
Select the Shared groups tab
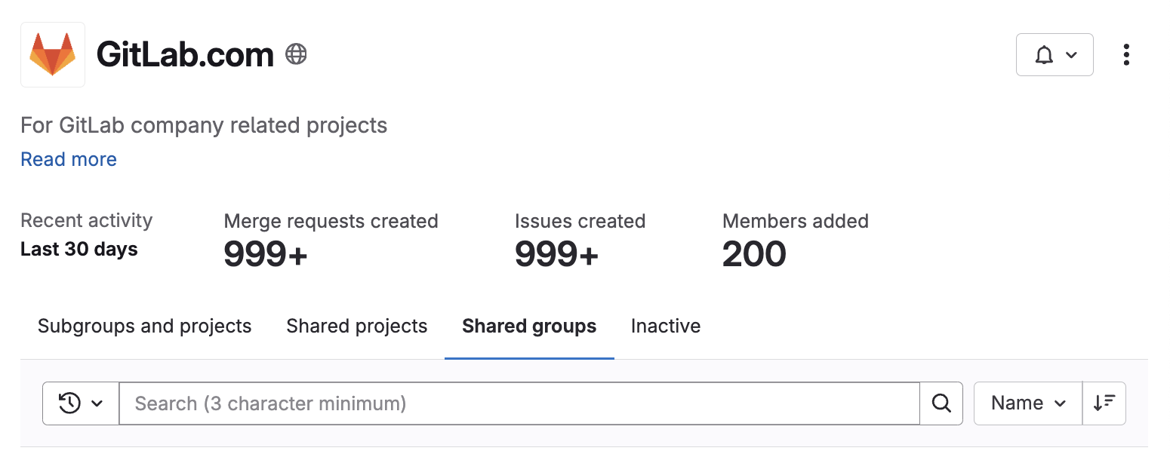click(529, 327)
